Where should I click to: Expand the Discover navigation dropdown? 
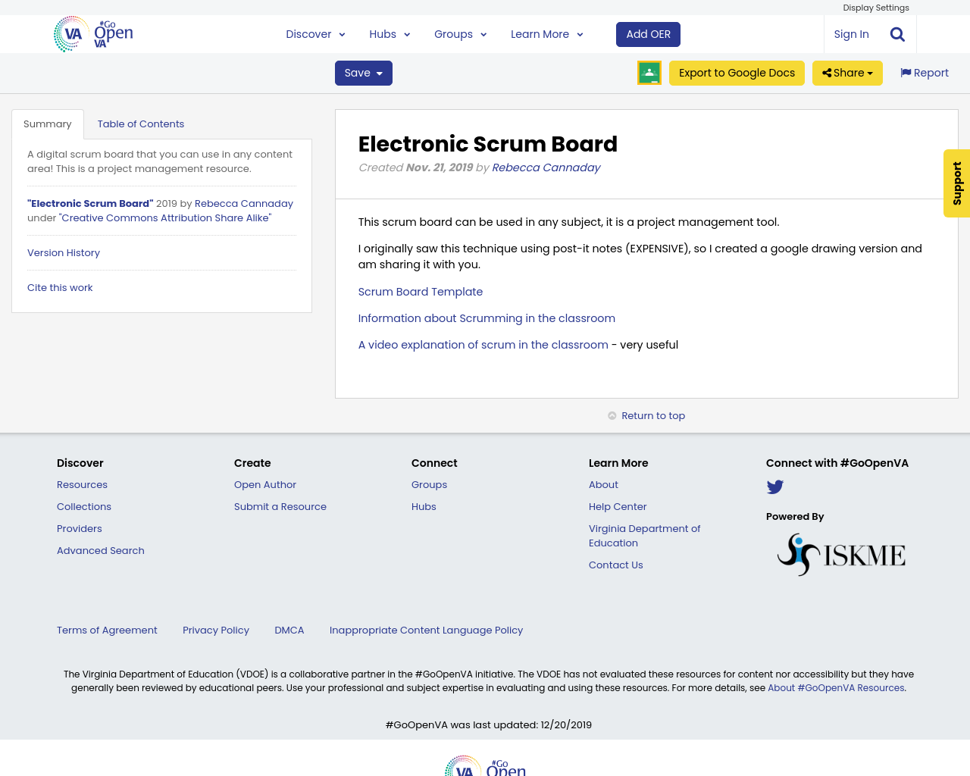315,33
